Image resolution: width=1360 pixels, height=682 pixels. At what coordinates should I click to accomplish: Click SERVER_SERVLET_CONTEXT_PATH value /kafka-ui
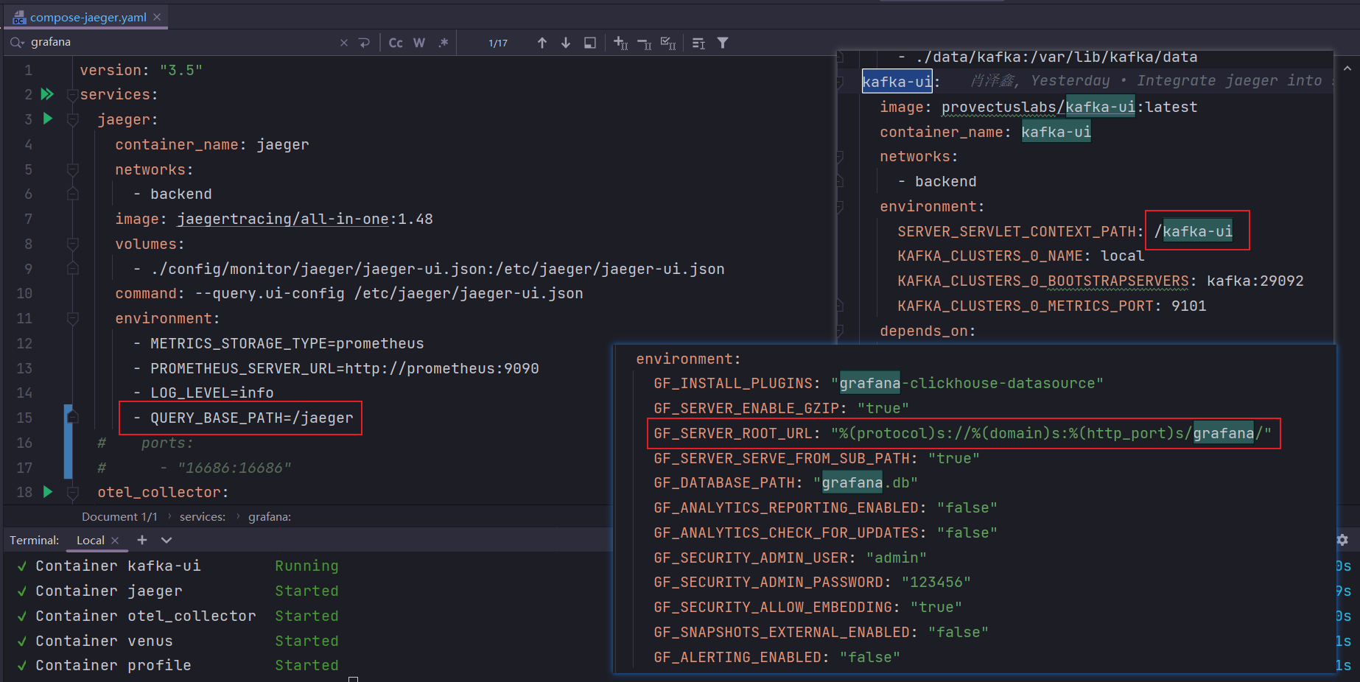pyautogui.click(x=1193, y=231)
